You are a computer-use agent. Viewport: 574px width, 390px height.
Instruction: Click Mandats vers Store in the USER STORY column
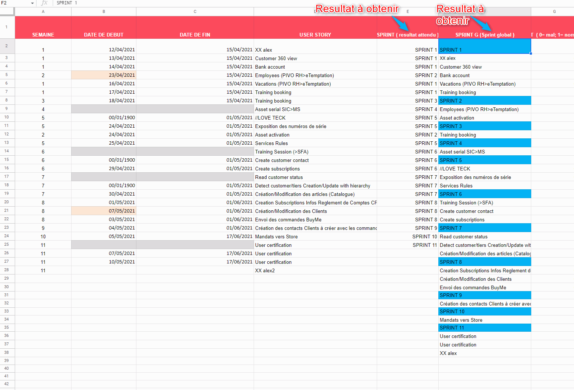coord(315,236)
